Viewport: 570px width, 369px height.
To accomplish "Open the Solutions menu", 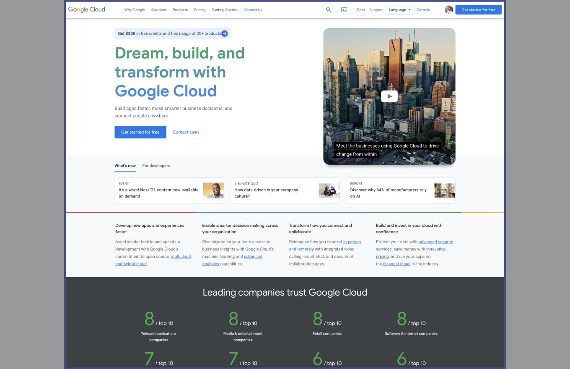I will (159, 10).
